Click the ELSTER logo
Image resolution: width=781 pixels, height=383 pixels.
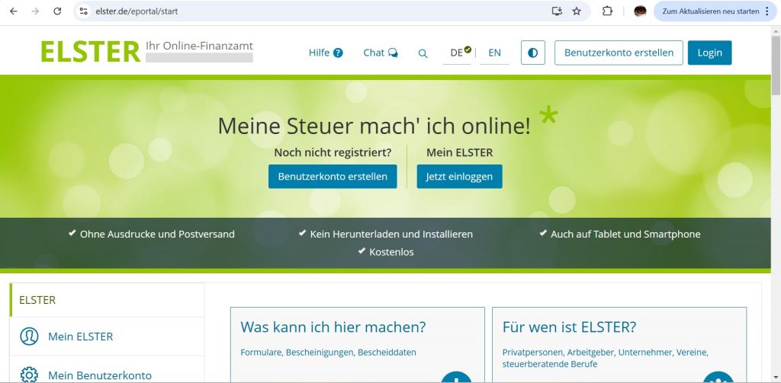[90, 52]
